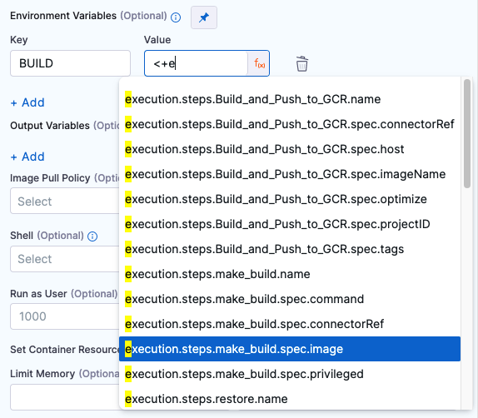Select execution.steps.restore.name suggestion

click(290, 399)
